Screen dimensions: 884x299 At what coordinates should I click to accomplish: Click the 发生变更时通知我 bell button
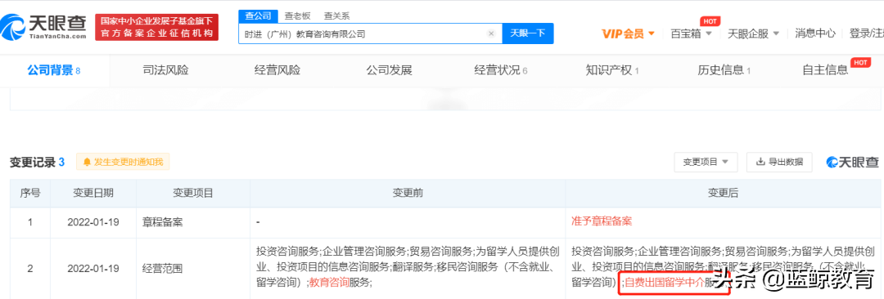coord(123,163)
